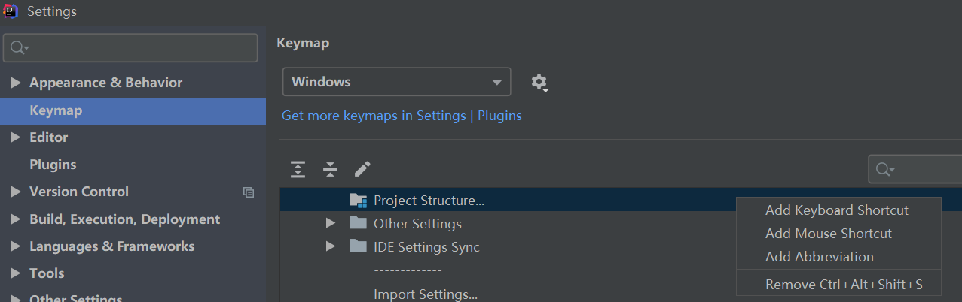Image resolution: width=962 pixels, height=302 pixels.
Task: Follow the Get more keymaps in Settings | Plugins link
Action: tap(402, 116)
